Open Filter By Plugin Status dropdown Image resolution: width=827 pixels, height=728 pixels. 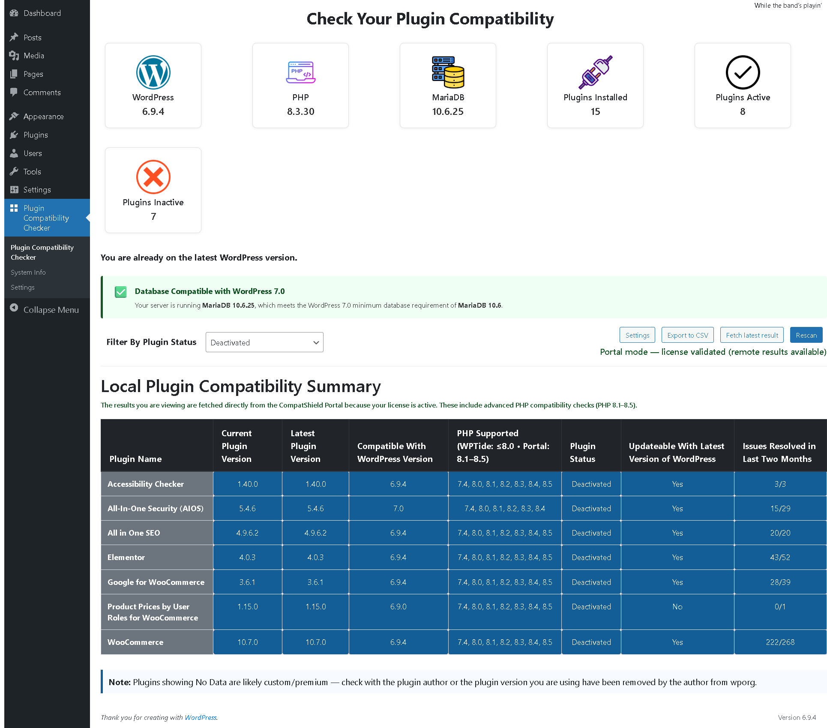[264, 342]
